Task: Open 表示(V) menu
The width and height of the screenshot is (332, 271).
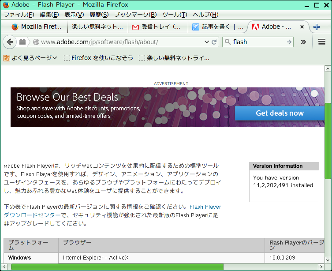Action: coord(74,15)
